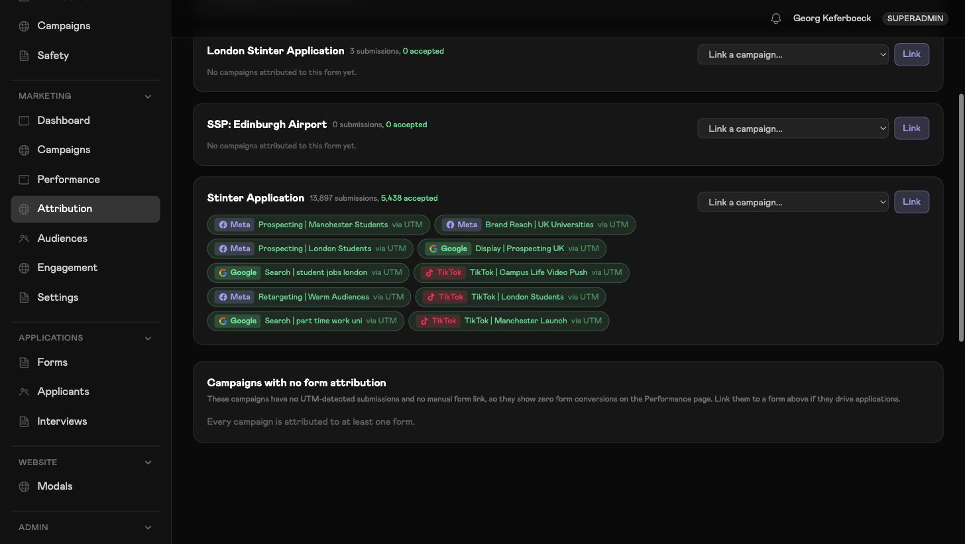Click the Dashboard window icon in sidebar

point(24,121)
